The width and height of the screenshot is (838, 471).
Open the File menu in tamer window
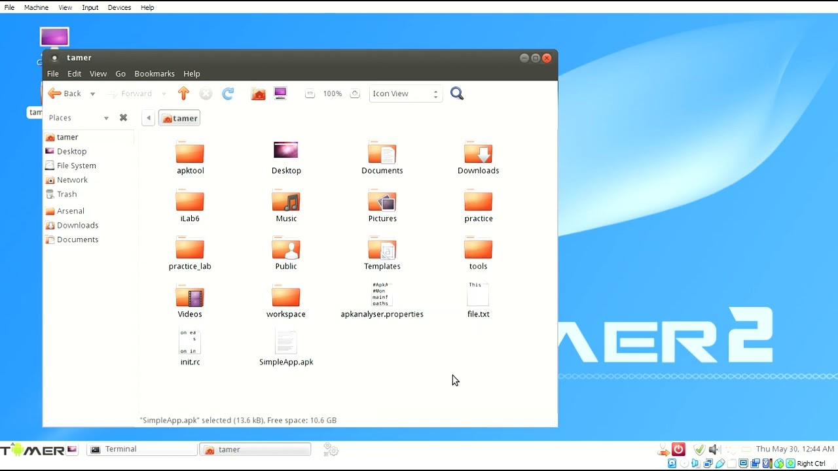[53, 74]
